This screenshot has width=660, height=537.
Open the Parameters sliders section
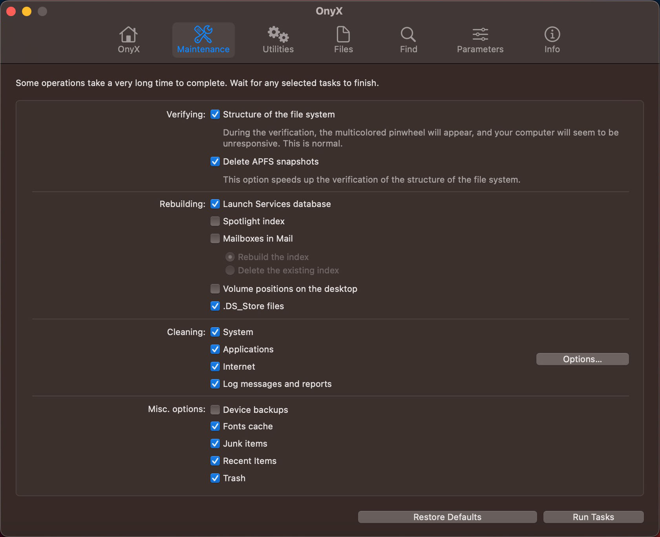(480, 40)
